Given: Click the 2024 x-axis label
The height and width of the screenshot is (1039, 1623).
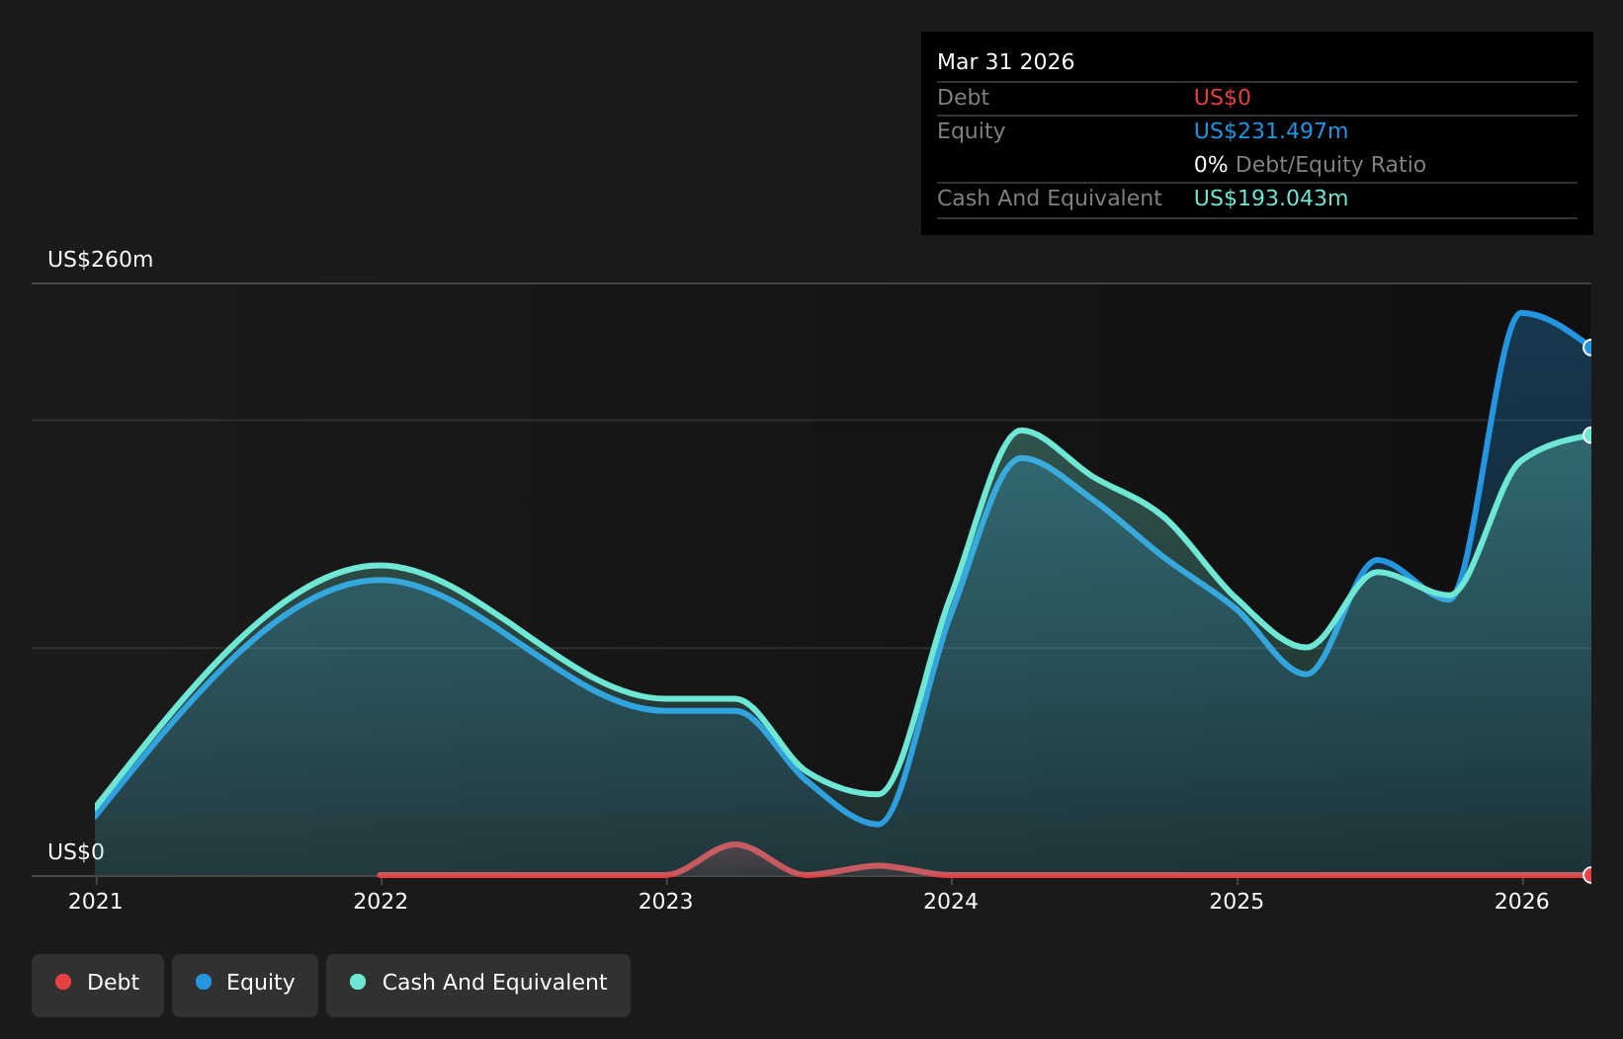Looking at the screenshot, I should coord(951,901).
